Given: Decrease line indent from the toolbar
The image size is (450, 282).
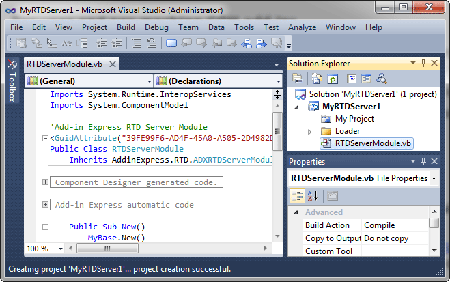Looking at the screenshot, I should [x=102, y=43].
